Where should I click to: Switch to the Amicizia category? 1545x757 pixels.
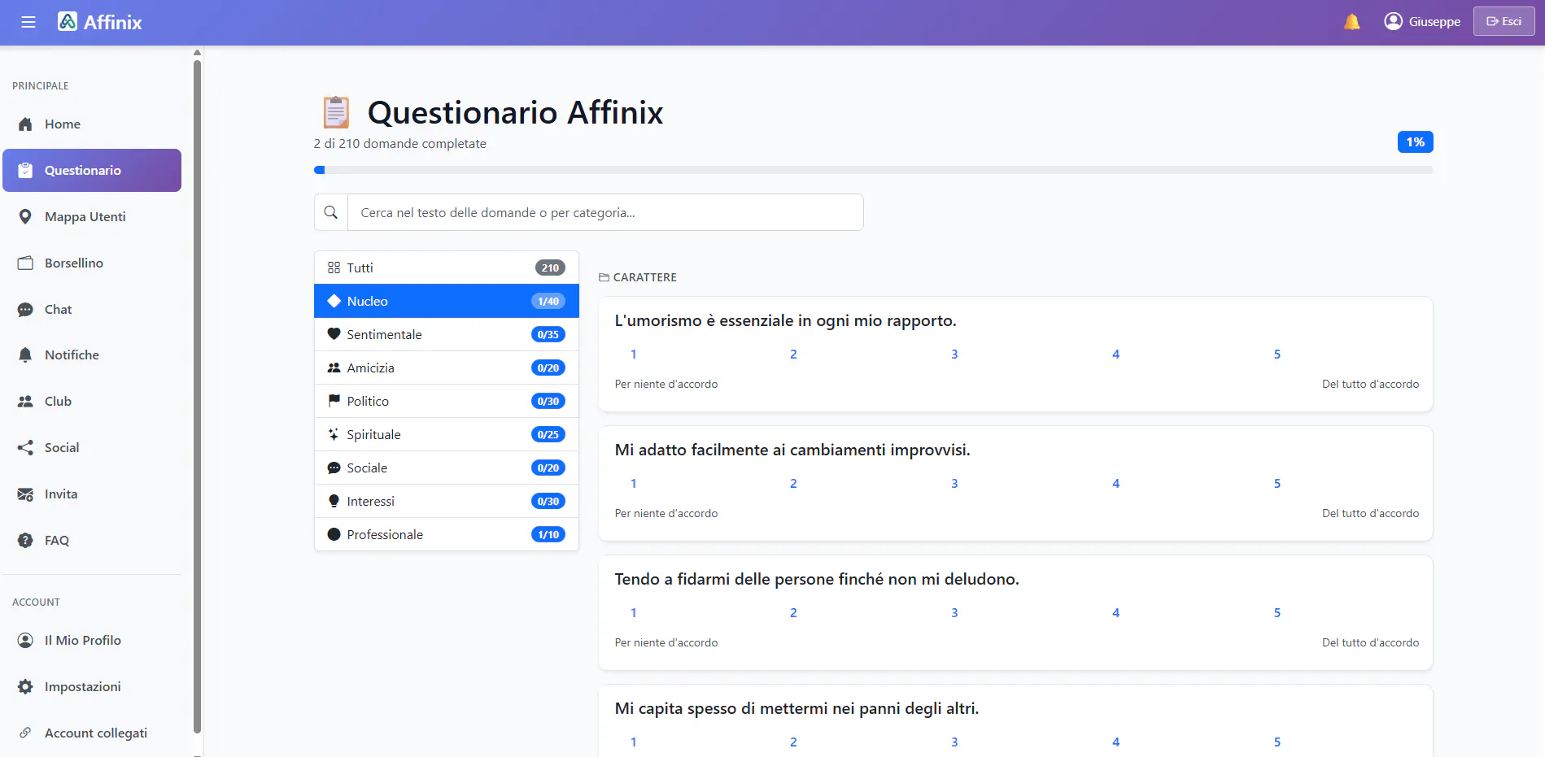tap(447, 368)
